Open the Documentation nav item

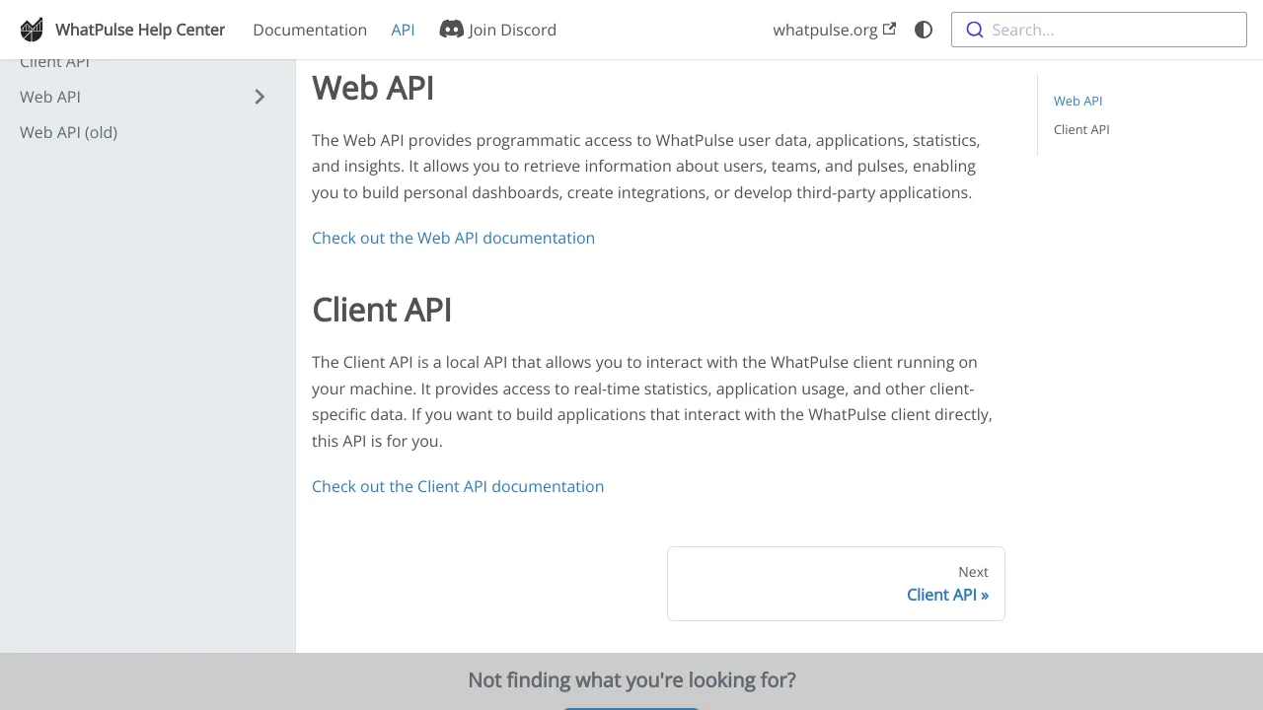pyautogui.click(x=310, y=30)
